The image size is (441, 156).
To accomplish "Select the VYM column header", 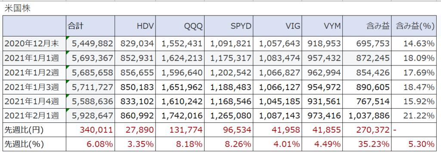I will point(322,26).
